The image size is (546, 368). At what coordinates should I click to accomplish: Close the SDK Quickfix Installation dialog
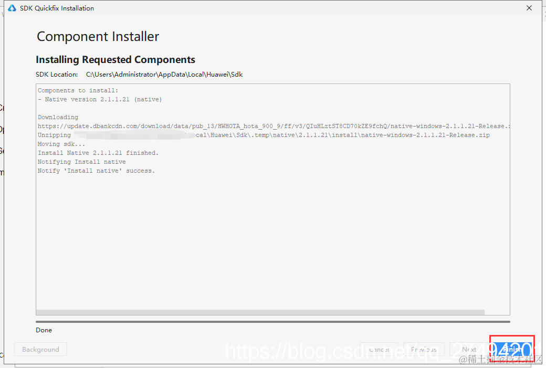click(529, 8)
